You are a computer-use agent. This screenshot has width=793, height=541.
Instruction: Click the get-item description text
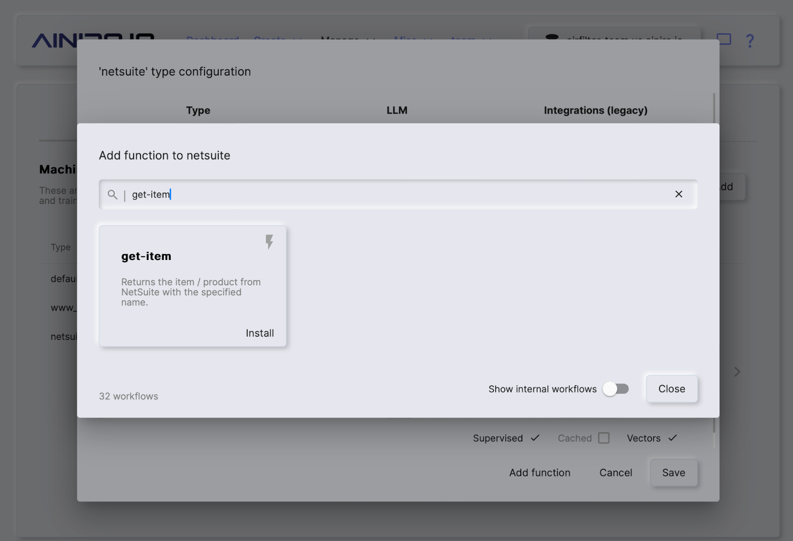click(x=191, y=292)
